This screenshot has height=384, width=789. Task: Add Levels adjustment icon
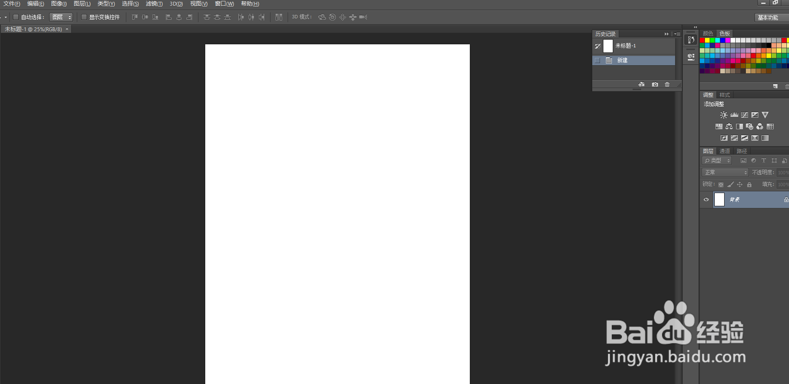[734, 115]
